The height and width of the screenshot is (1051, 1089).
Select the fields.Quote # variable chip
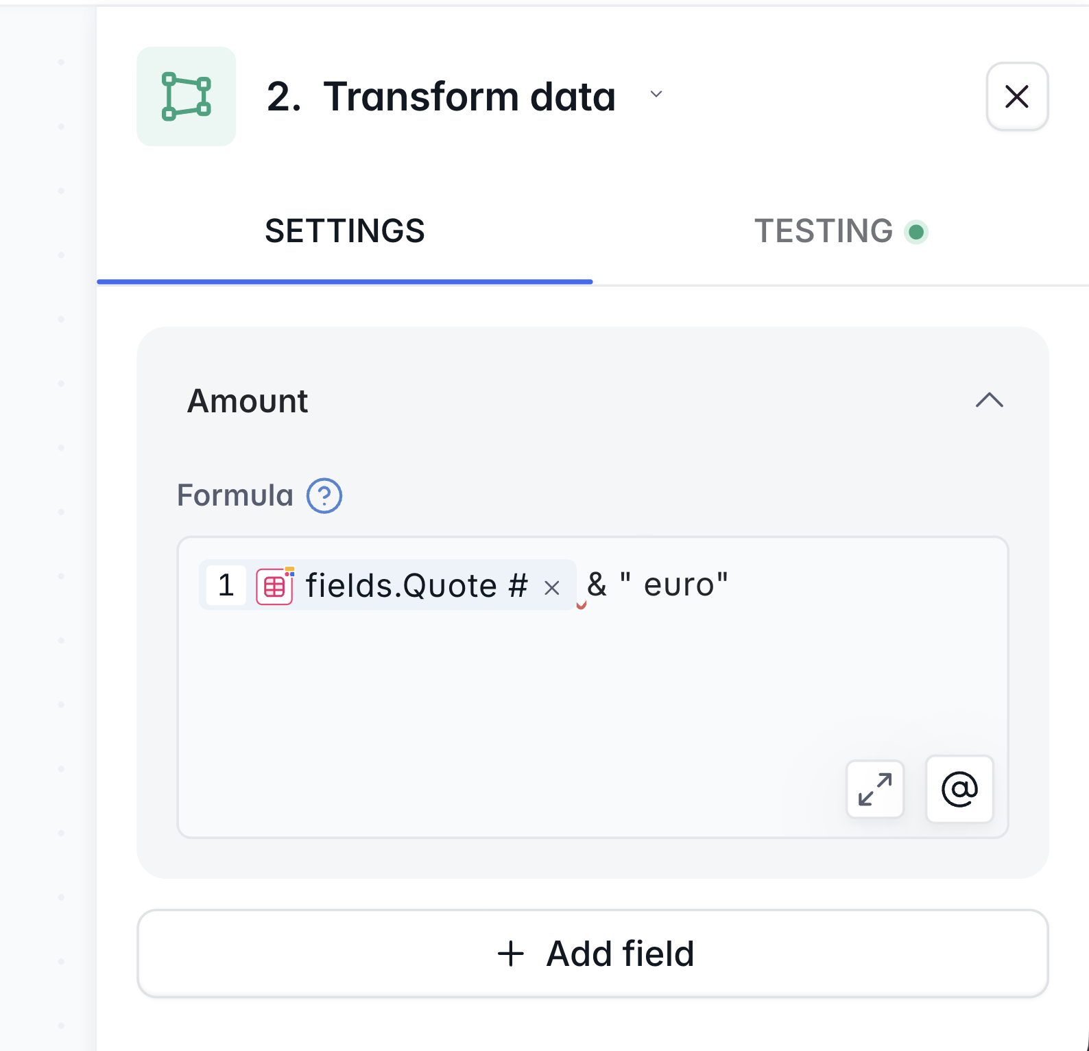[416, 586]
